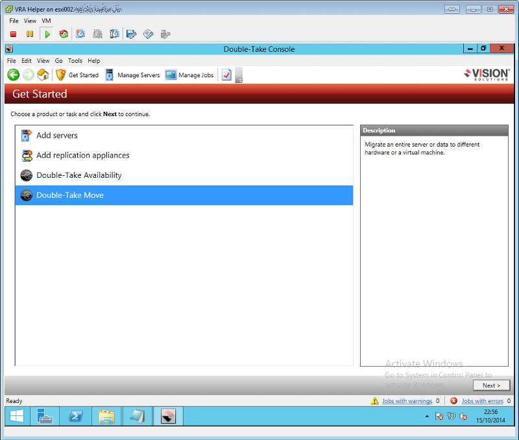Open the Tools menu
Screen dimensions: 519x440
75,61
